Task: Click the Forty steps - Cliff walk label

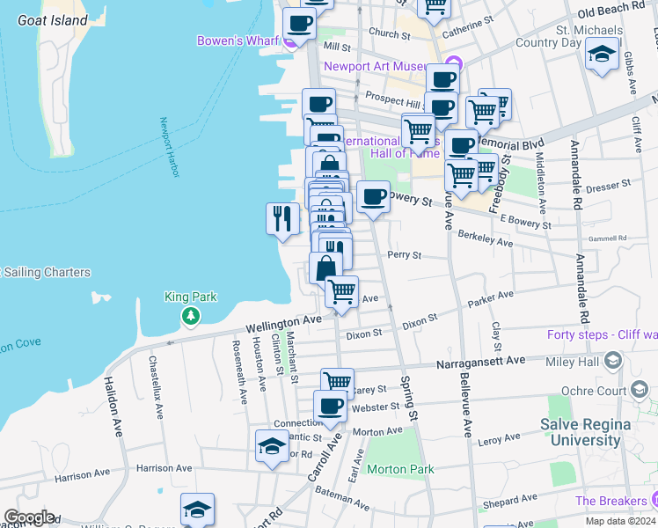Action: pyautogui.click(x=603, y=334)
